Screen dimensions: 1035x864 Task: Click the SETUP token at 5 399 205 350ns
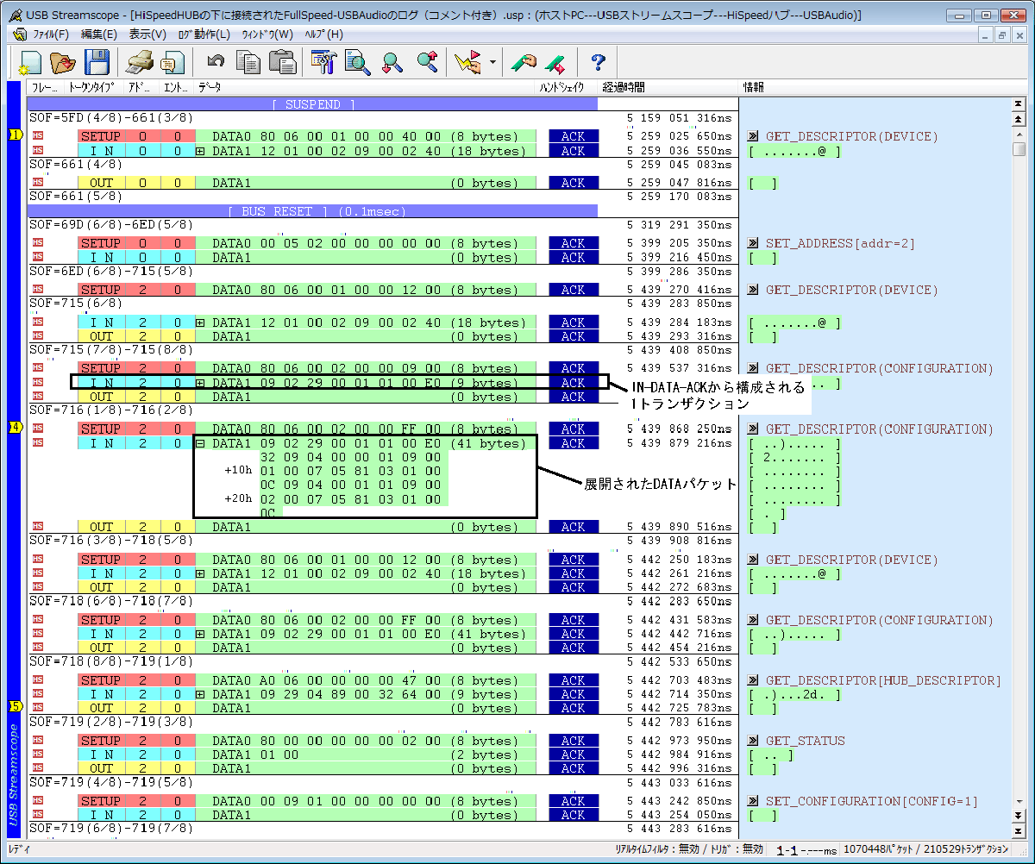pos(101,244)
